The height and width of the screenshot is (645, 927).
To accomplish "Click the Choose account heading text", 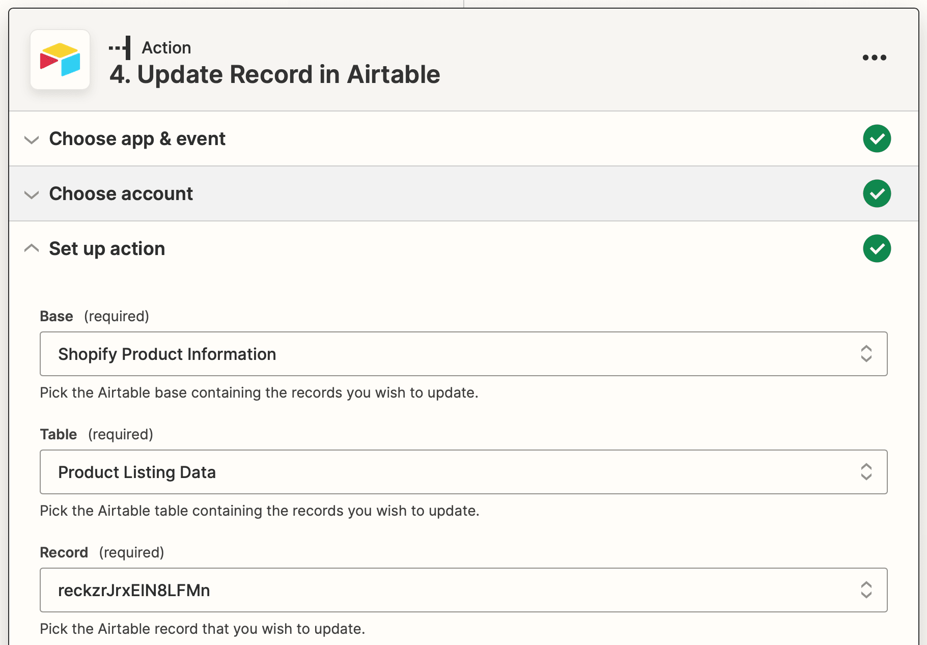I will pyautogui.click(x=121, y=194).
